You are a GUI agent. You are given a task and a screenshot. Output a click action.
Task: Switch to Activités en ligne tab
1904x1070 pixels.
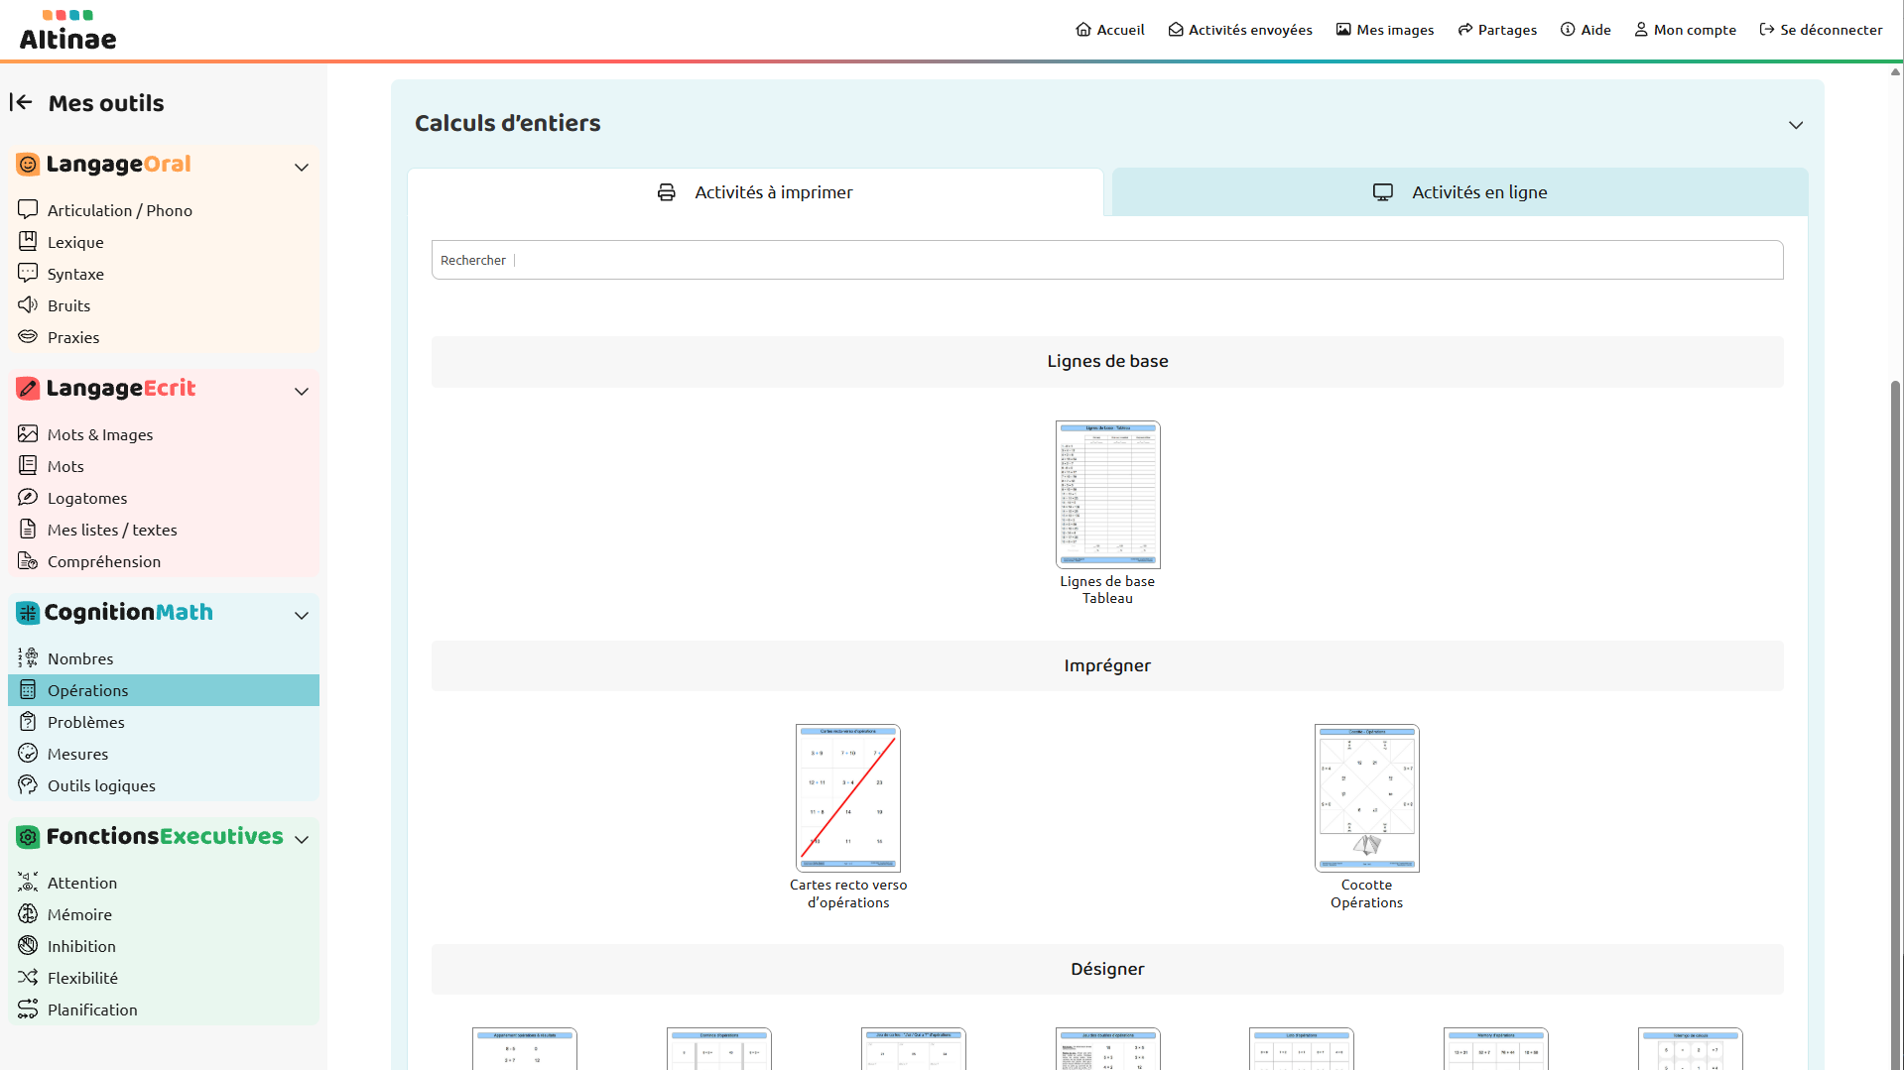(x=1460, y=192)
